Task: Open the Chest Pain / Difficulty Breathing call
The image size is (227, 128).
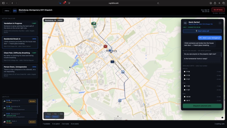Action: [20, 56]
